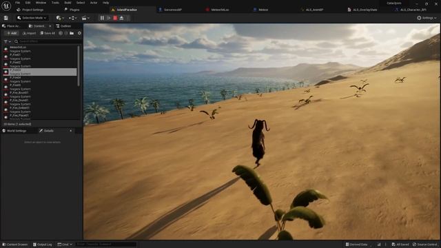The width and height of the screenshot is (441, 248).
Task: Switch to the SorceressBP tab
Action: (x=170, y=10)
